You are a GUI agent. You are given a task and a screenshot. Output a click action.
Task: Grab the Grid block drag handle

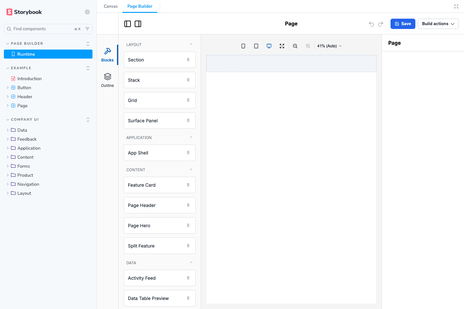point(188,100)
